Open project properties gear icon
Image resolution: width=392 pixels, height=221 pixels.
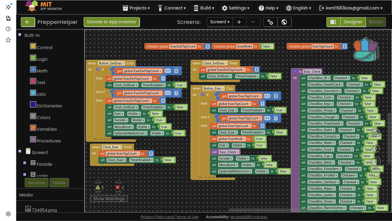(270, 22)
